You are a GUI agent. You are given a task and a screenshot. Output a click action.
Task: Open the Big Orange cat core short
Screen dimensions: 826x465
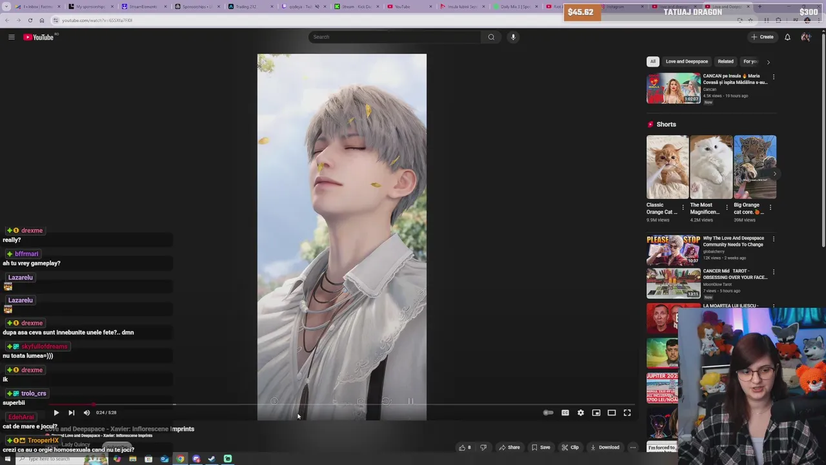(x=754, y=167)
